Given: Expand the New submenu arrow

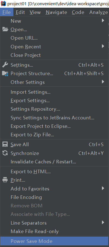Looking at the screenshot, I should click(103, 20).
